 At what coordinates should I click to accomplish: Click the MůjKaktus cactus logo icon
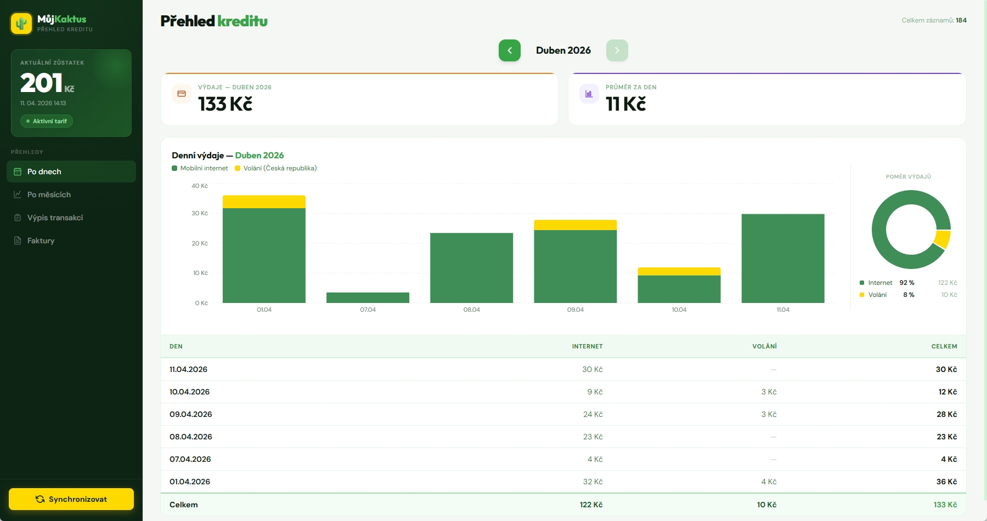(x=21, y=24)
